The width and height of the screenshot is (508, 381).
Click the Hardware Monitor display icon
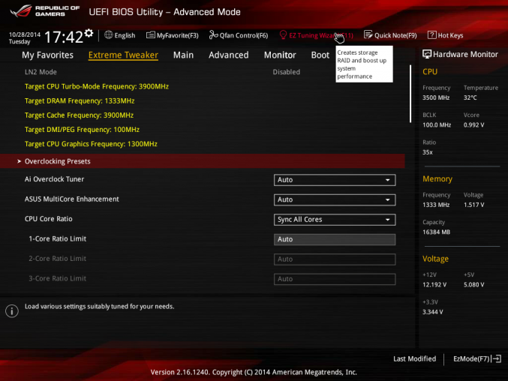[x=427, y=55]
